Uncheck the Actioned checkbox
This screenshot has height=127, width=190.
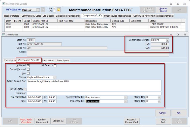(28, 66)
